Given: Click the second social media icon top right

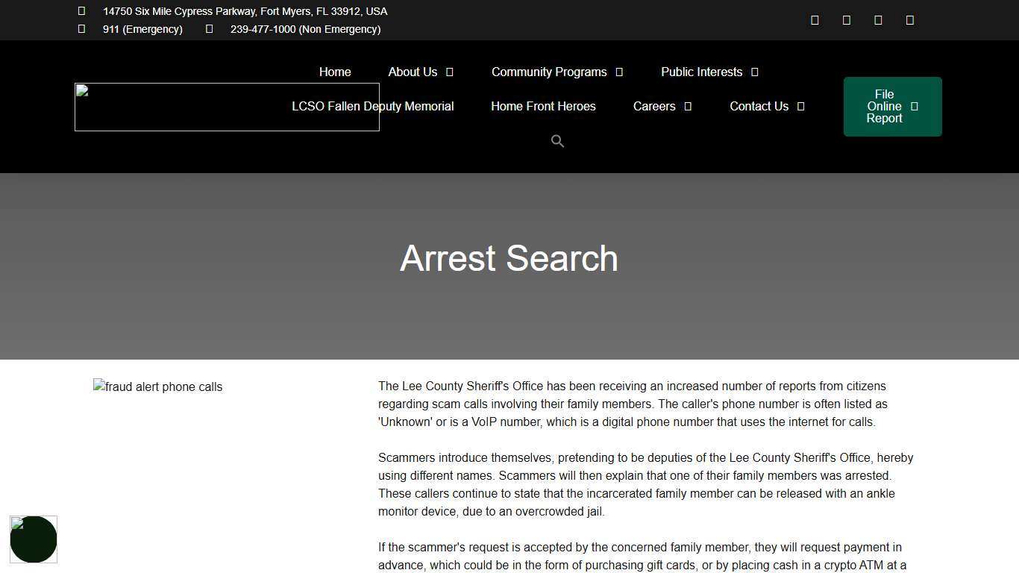Looking at the screenshot, I should coord(847,19).
